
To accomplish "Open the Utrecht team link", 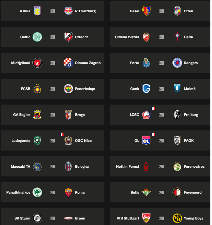I will tap(81, 37).
